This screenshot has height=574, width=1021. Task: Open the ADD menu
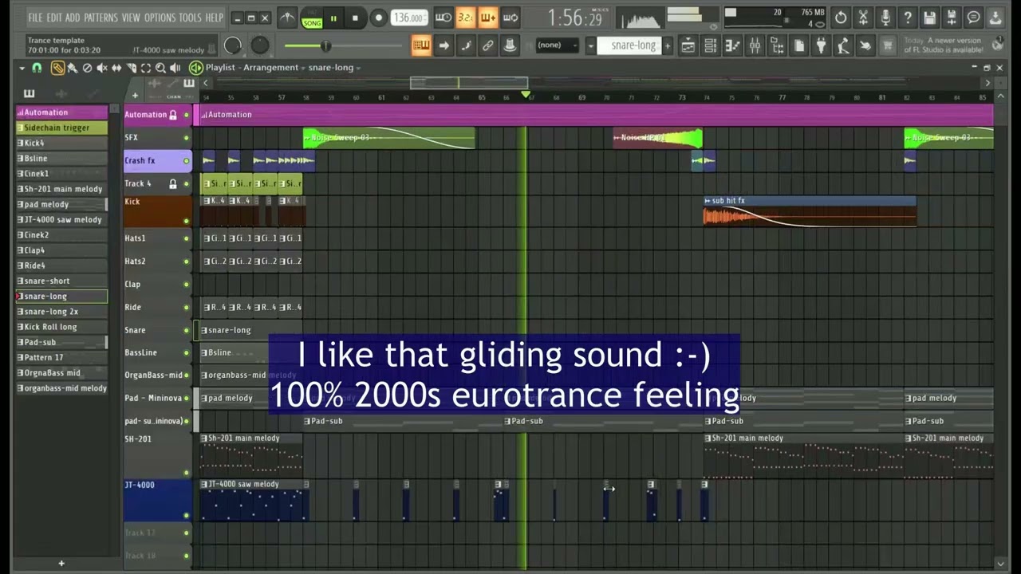[x=73, y=18]
